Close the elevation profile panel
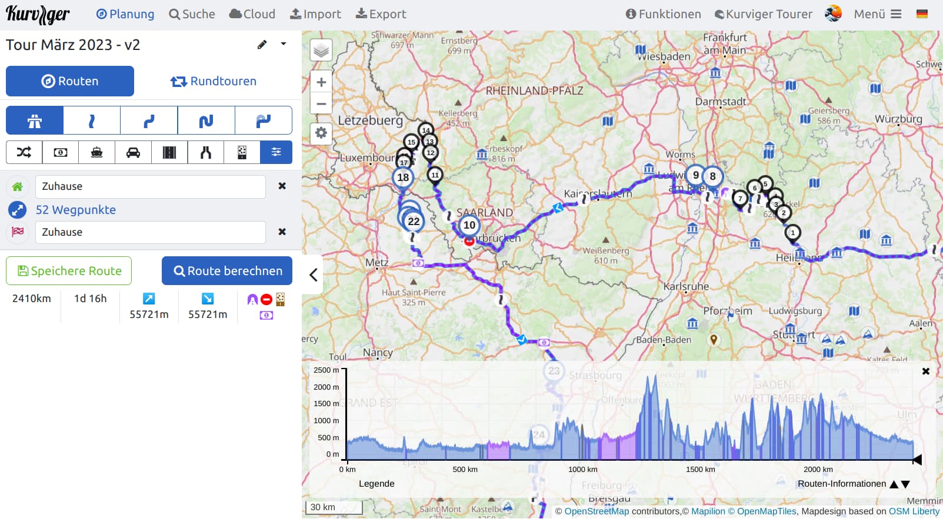This screenshot has height=519, width=943. [x=926, y=371]
